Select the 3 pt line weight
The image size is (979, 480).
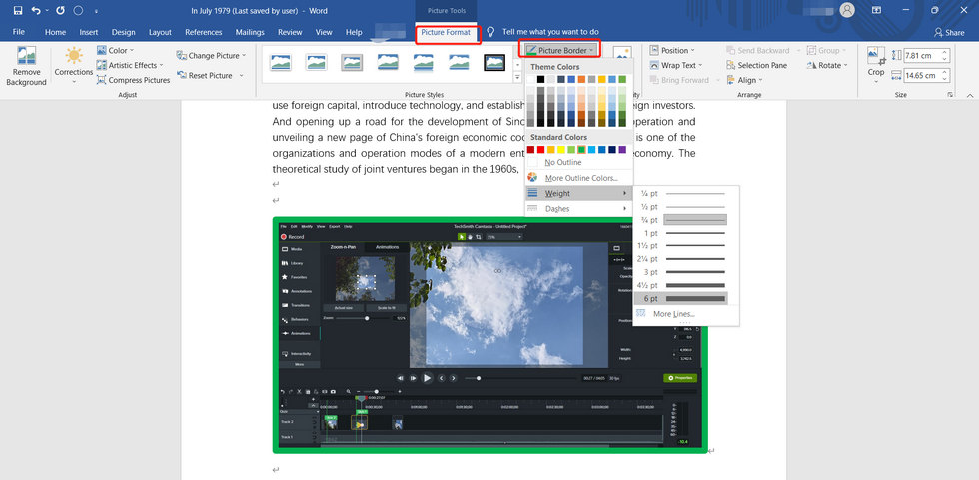[695, 271]
